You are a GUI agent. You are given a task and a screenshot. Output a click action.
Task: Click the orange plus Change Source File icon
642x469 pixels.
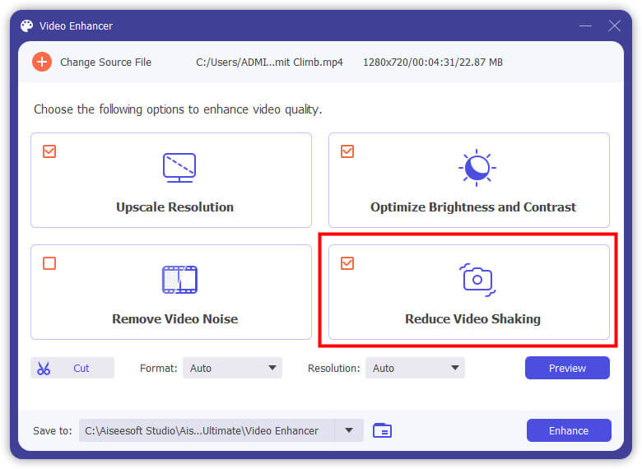pyautogui.click(x=41, y=63)
